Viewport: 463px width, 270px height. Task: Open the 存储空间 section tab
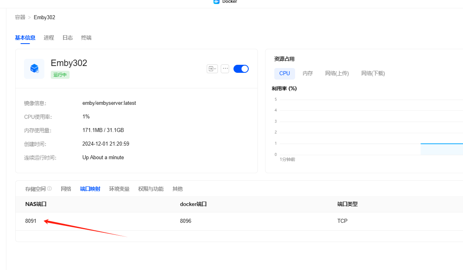36,189
